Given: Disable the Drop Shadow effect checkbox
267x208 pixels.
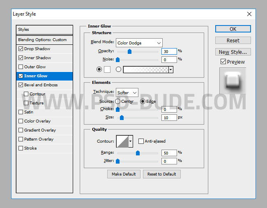Looking at the screenshot, I should click(21, 49).
